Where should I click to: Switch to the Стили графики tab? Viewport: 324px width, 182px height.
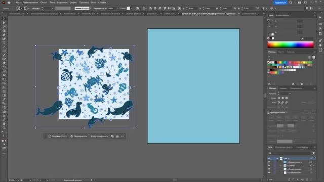pyautogui.click(x=302, y=147)
